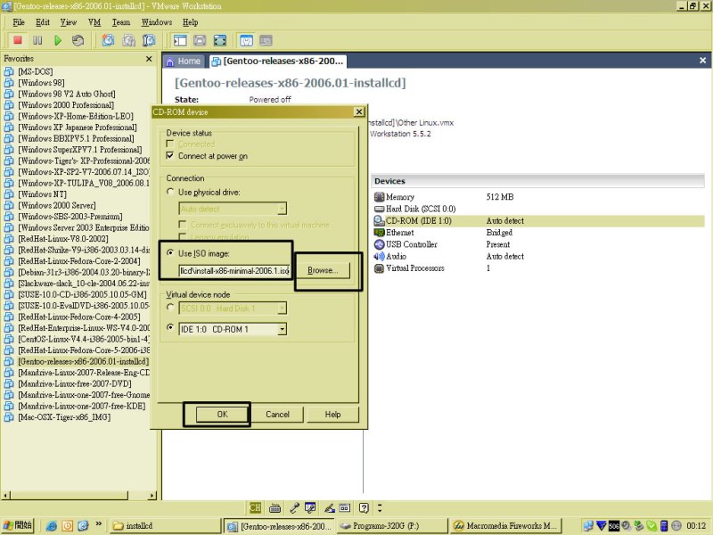Image resolution: width=713 pixels, height=535 pixels.
Task: Select the Use physical drive radio button
Action: pos(170,192)
